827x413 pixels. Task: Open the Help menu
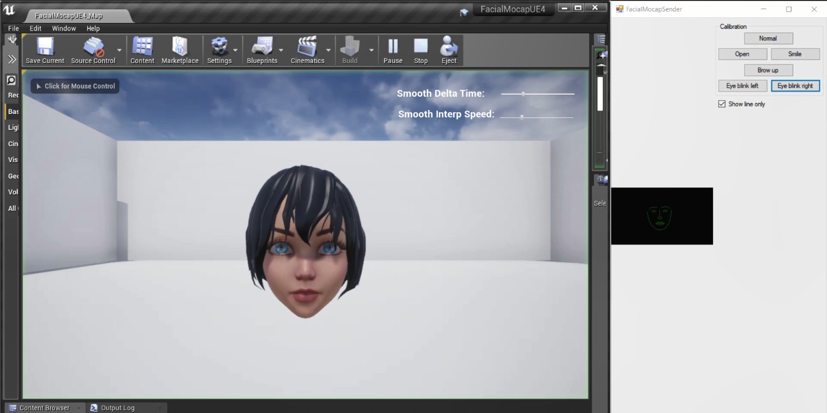93,28
